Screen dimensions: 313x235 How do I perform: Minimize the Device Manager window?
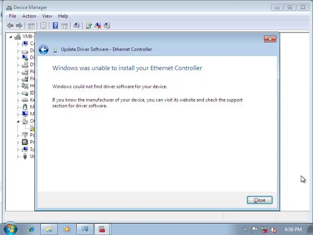click(277, 7)
